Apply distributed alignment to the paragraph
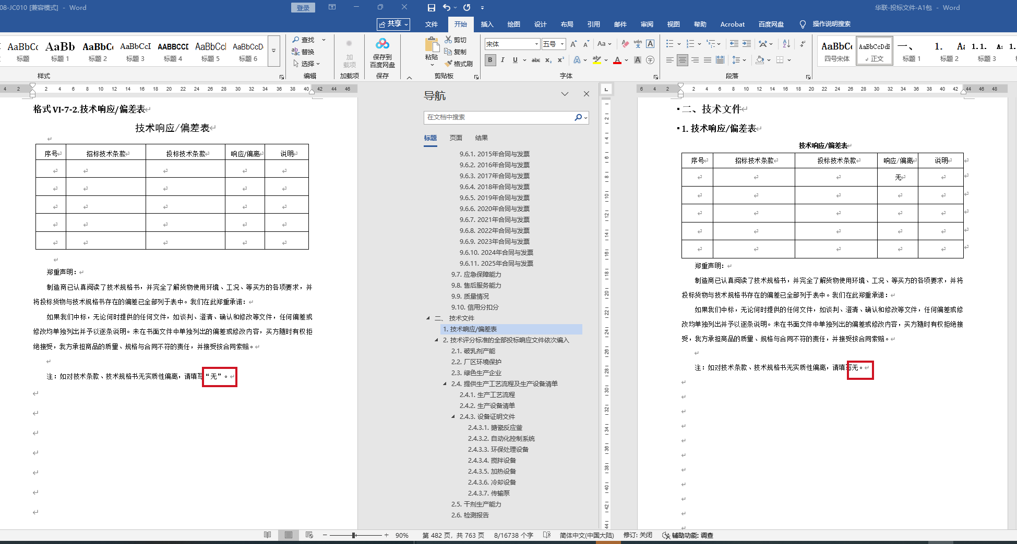Viewport: 1017px width, 544px height. click(x=720, y=60)
